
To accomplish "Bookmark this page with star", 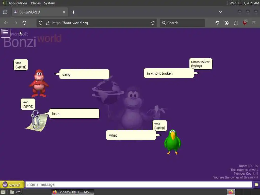I will [153, 23].
